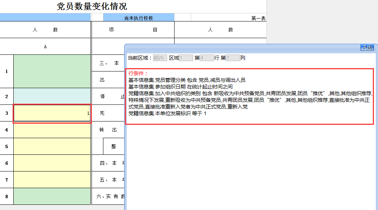Click row header number 4
The width and height of the screenshot is (378, 210).
pyautogui.click(x=7, y=130)
